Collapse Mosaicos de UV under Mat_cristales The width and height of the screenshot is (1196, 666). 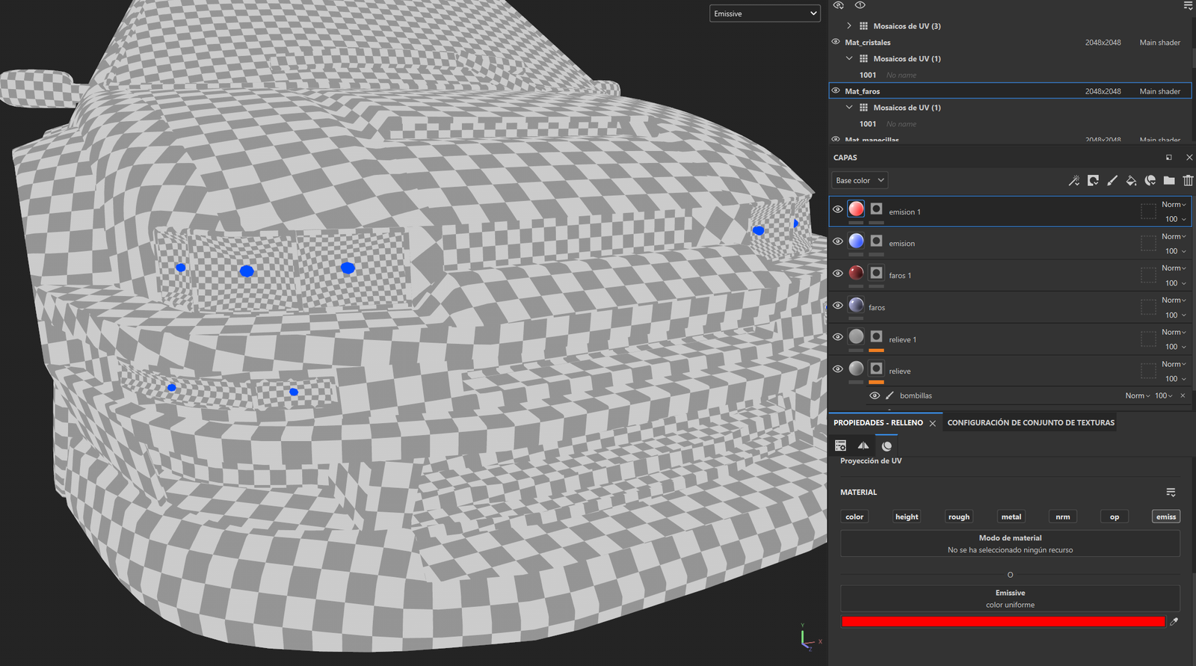pos(849,58)
